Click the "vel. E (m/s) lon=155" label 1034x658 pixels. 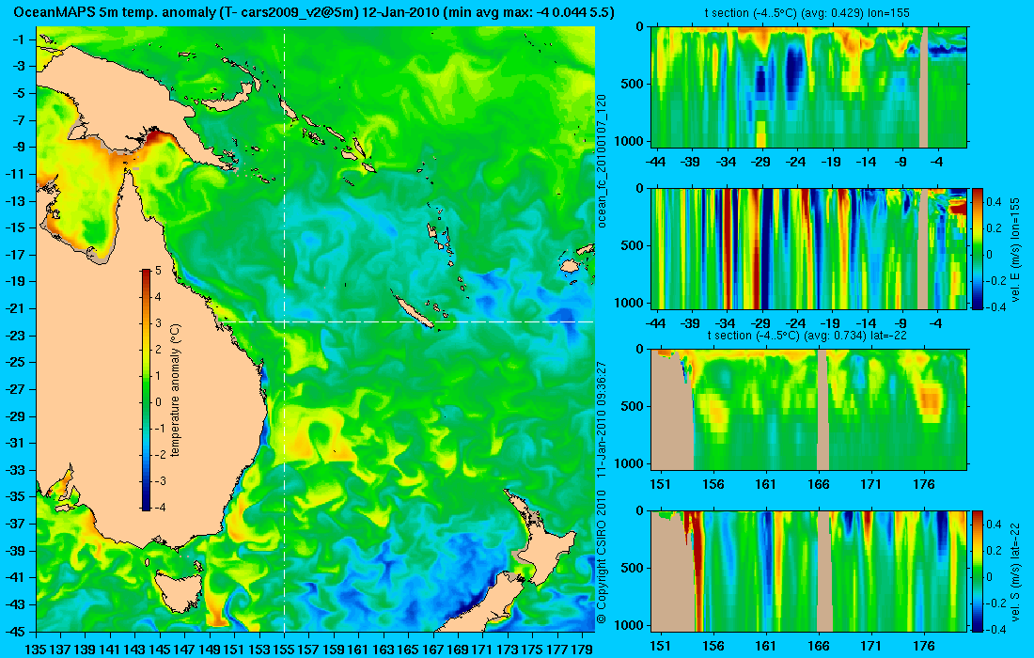[1015, 248]
